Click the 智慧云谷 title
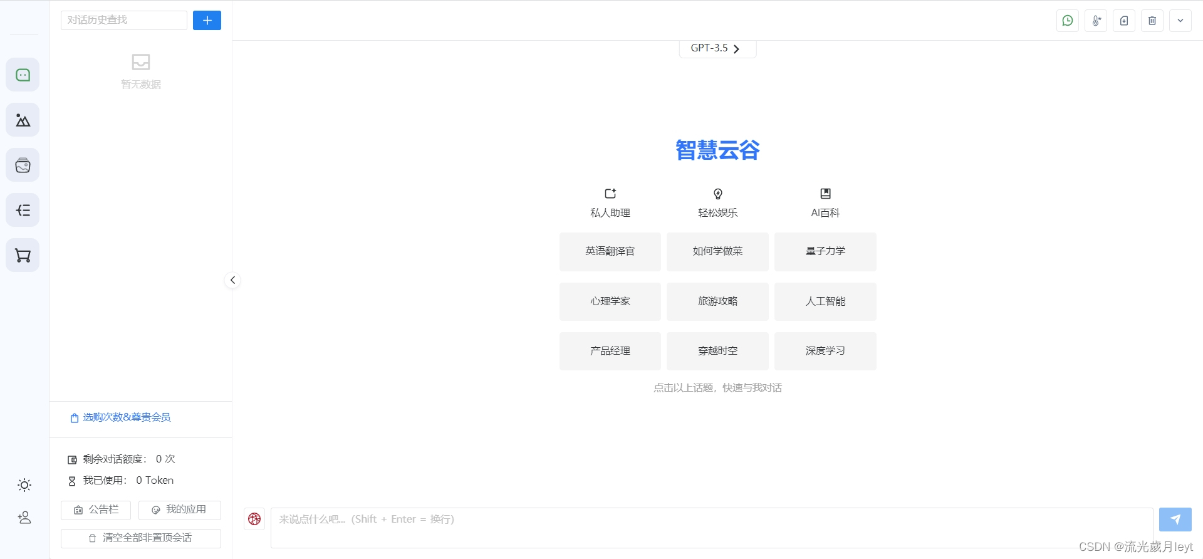 pyautogui.click(x=717, y=150)
